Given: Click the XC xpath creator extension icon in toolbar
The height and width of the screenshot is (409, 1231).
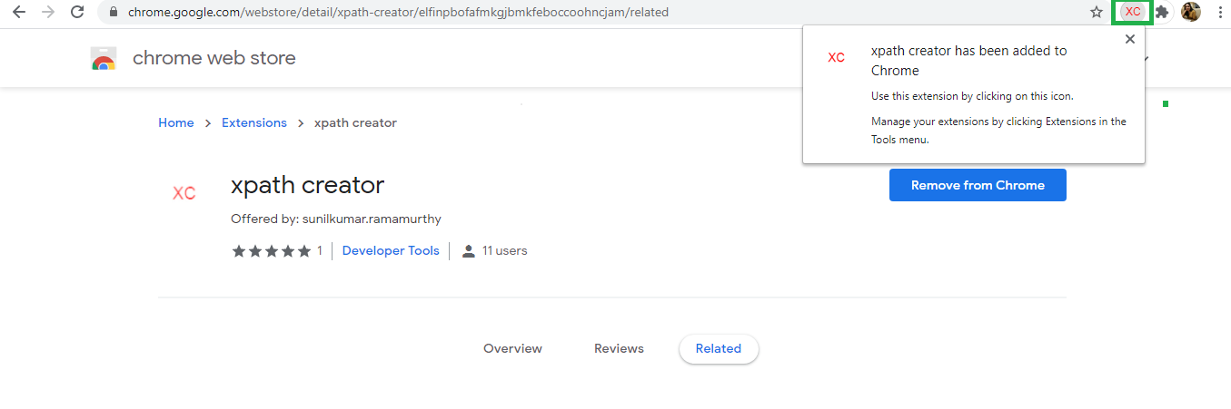Looking at the screenshot, I should pos(1133,12).
